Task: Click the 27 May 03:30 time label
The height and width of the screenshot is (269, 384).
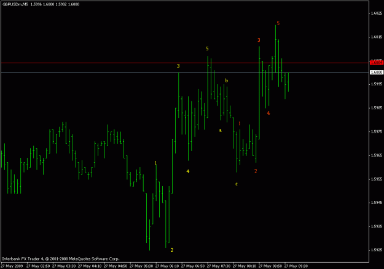Action: point(64,266)
